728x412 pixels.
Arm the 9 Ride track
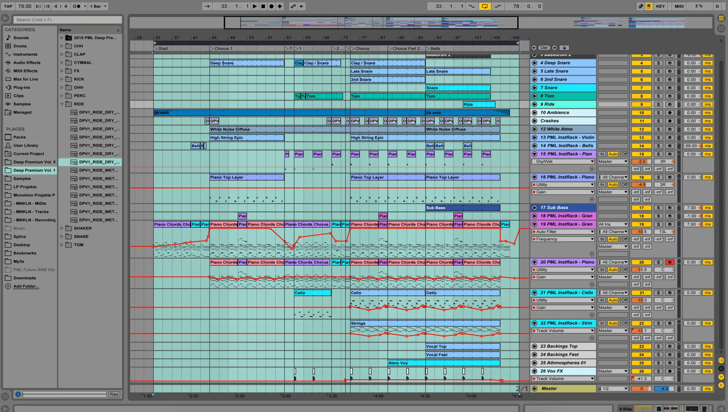[670, 104]
